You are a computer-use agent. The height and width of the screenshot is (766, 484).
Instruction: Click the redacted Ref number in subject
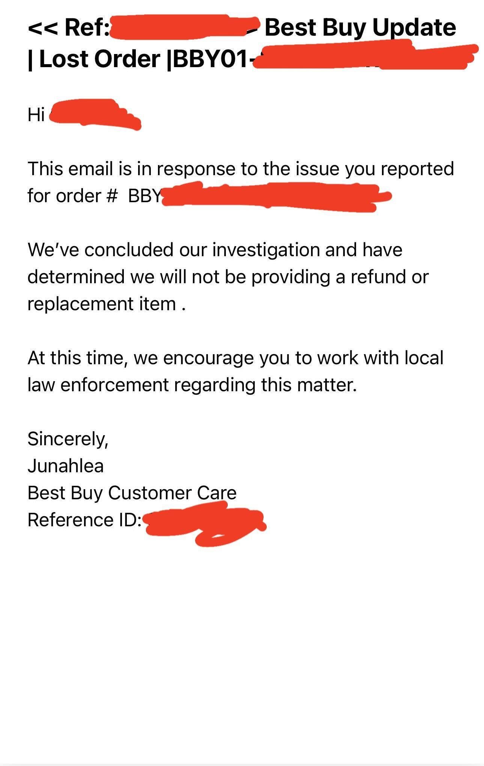pyautogui.click(x=184, y=27)
